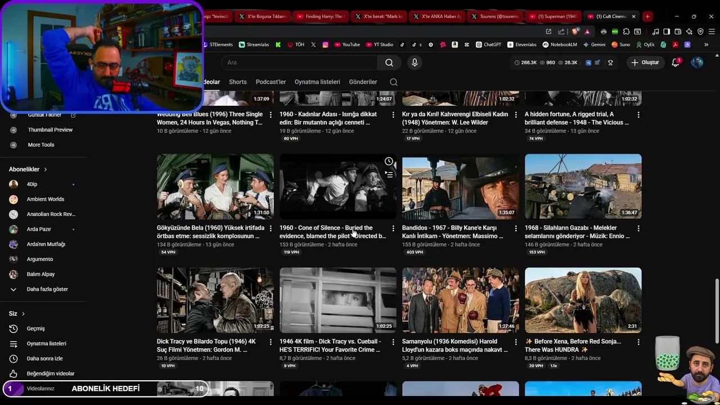720x405 pixels.
Task: Search within channel using magnifier icon
Action: [394, 82]
